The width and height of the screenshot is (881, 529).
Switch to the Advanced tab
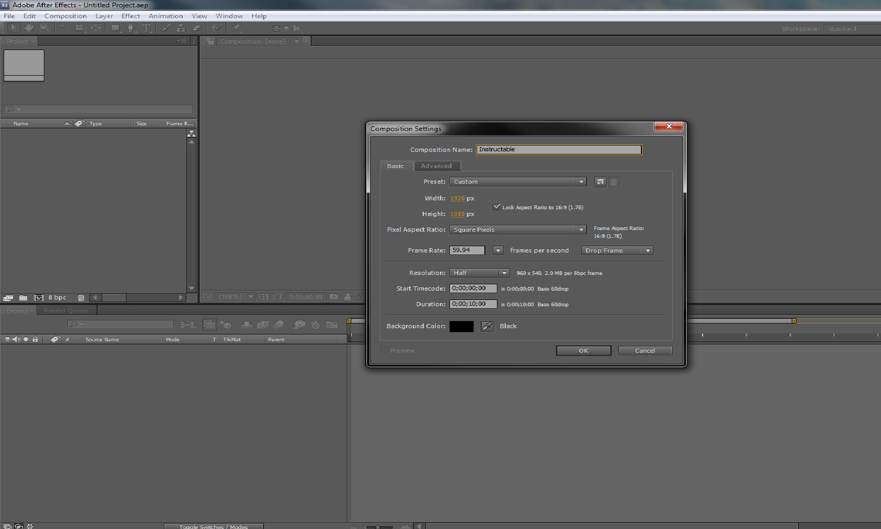436,166
